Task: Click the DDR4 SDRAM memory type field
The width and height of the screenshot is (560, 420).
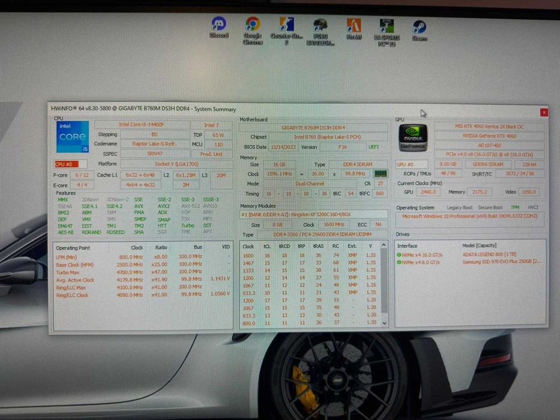Action: pos(358,164)
